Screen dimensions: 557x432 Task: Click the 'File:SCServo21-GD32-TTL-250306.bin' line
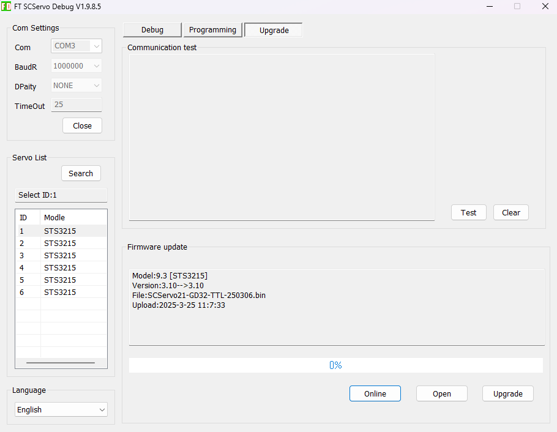point(199,295)
